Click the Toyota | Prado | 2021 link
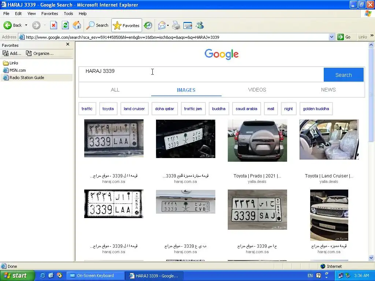This screenshot has width=375, height=281. coord(257,176)
